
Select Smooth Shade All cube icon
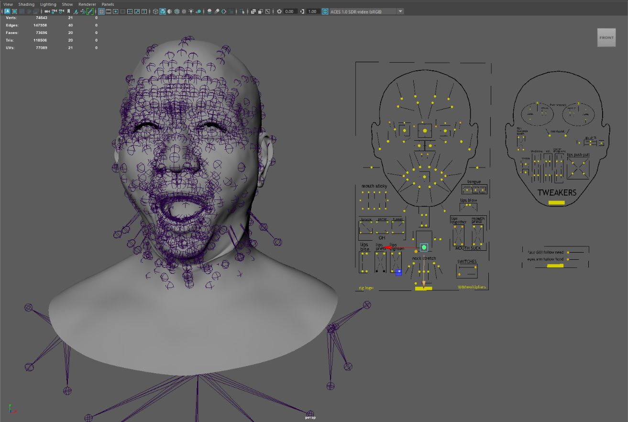pyautogui.click(x=163, y=11)
